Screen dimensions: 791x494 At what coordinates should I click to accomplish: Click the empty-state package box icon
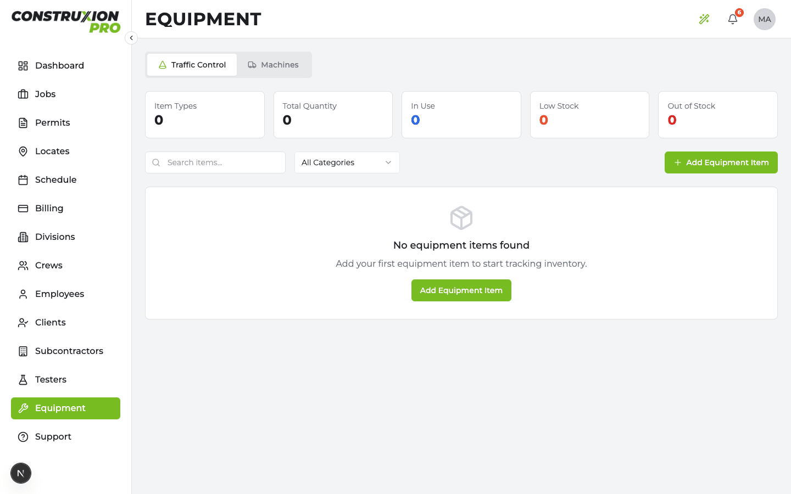(x=461, y=218)
